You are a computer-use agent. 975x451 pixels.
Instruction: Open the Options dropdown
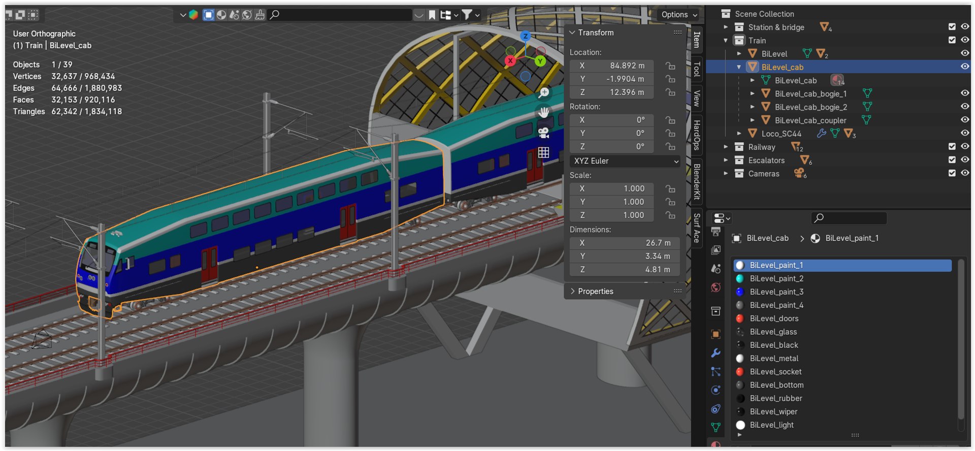679,15
